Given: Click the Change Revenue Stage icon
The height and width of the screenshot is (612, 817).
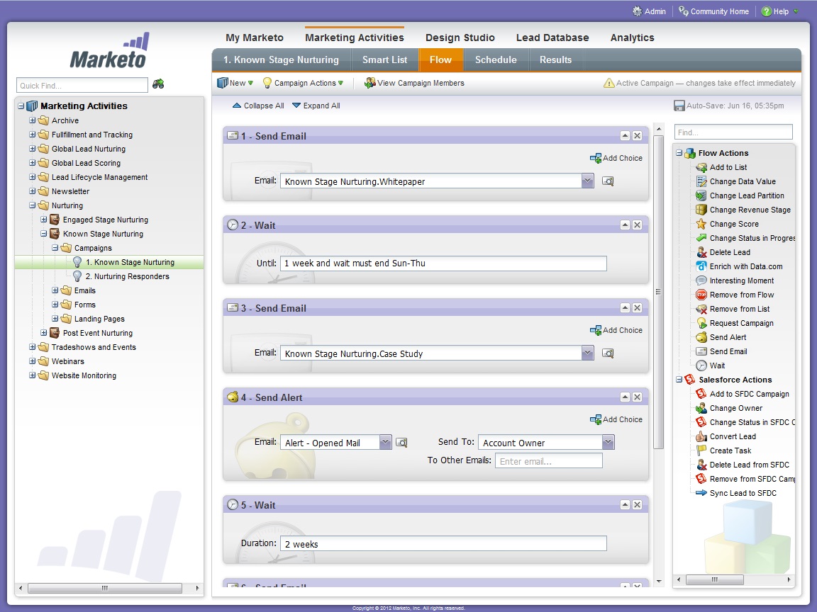Looking at the screenshot, I should pos(701,210).
